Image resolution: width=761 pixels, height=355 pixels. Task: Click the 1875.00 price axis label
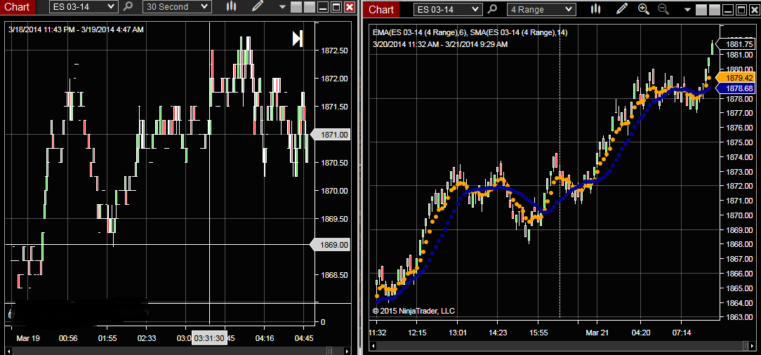(741, 142)
